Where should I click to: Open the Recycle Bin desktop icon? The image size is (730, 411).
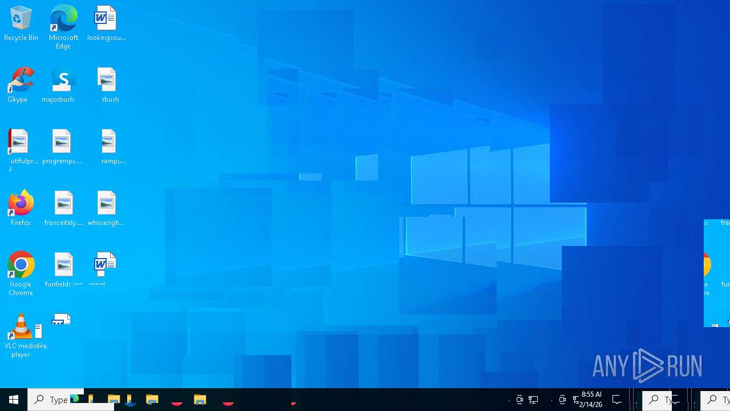tap(21, 24)
